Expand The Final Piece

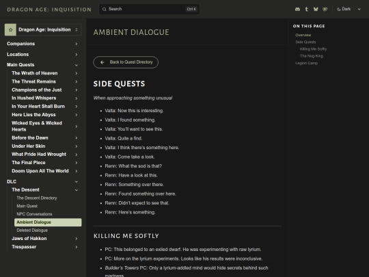tap(44, 163)
